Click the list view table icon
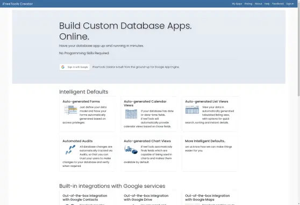 pos(192,109)
